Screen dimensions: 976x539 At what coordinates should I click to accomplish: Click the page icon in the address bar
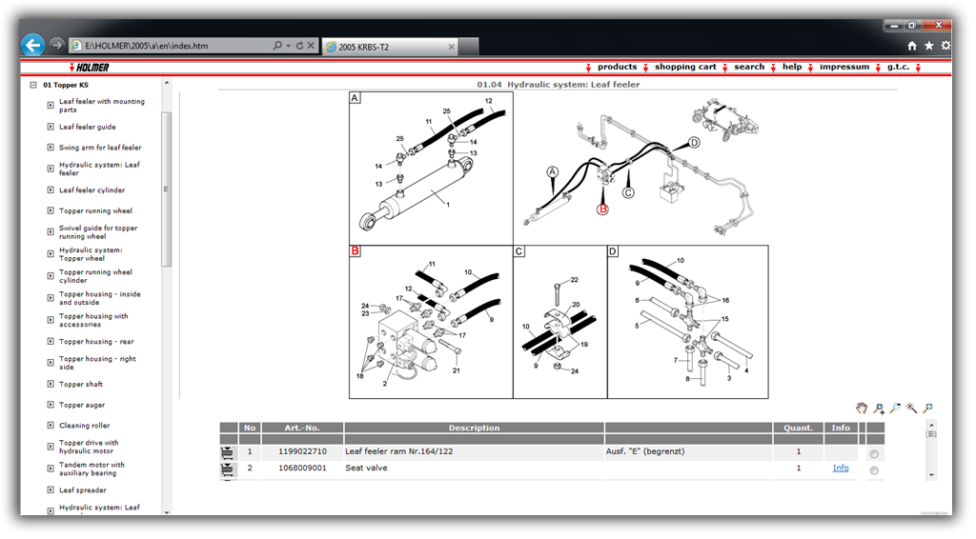(x=76, y=46)
